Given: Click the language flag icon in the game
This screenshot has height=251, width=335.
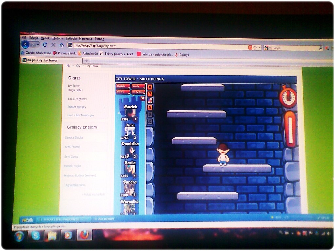Looking at the screenshot, I should (x=150, y=101).
